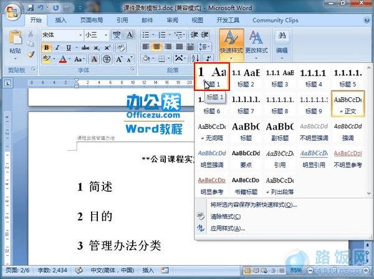
Task: Click the red font color button
Action: pyautogui.click(x=63, y=59)
